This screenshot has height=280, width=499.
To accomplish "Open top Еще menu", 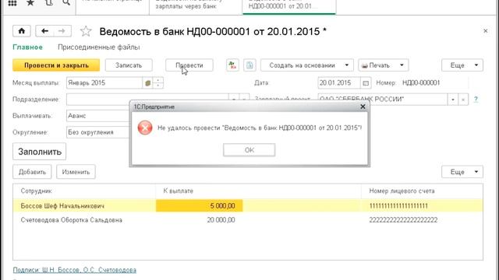I will [462, 65].
